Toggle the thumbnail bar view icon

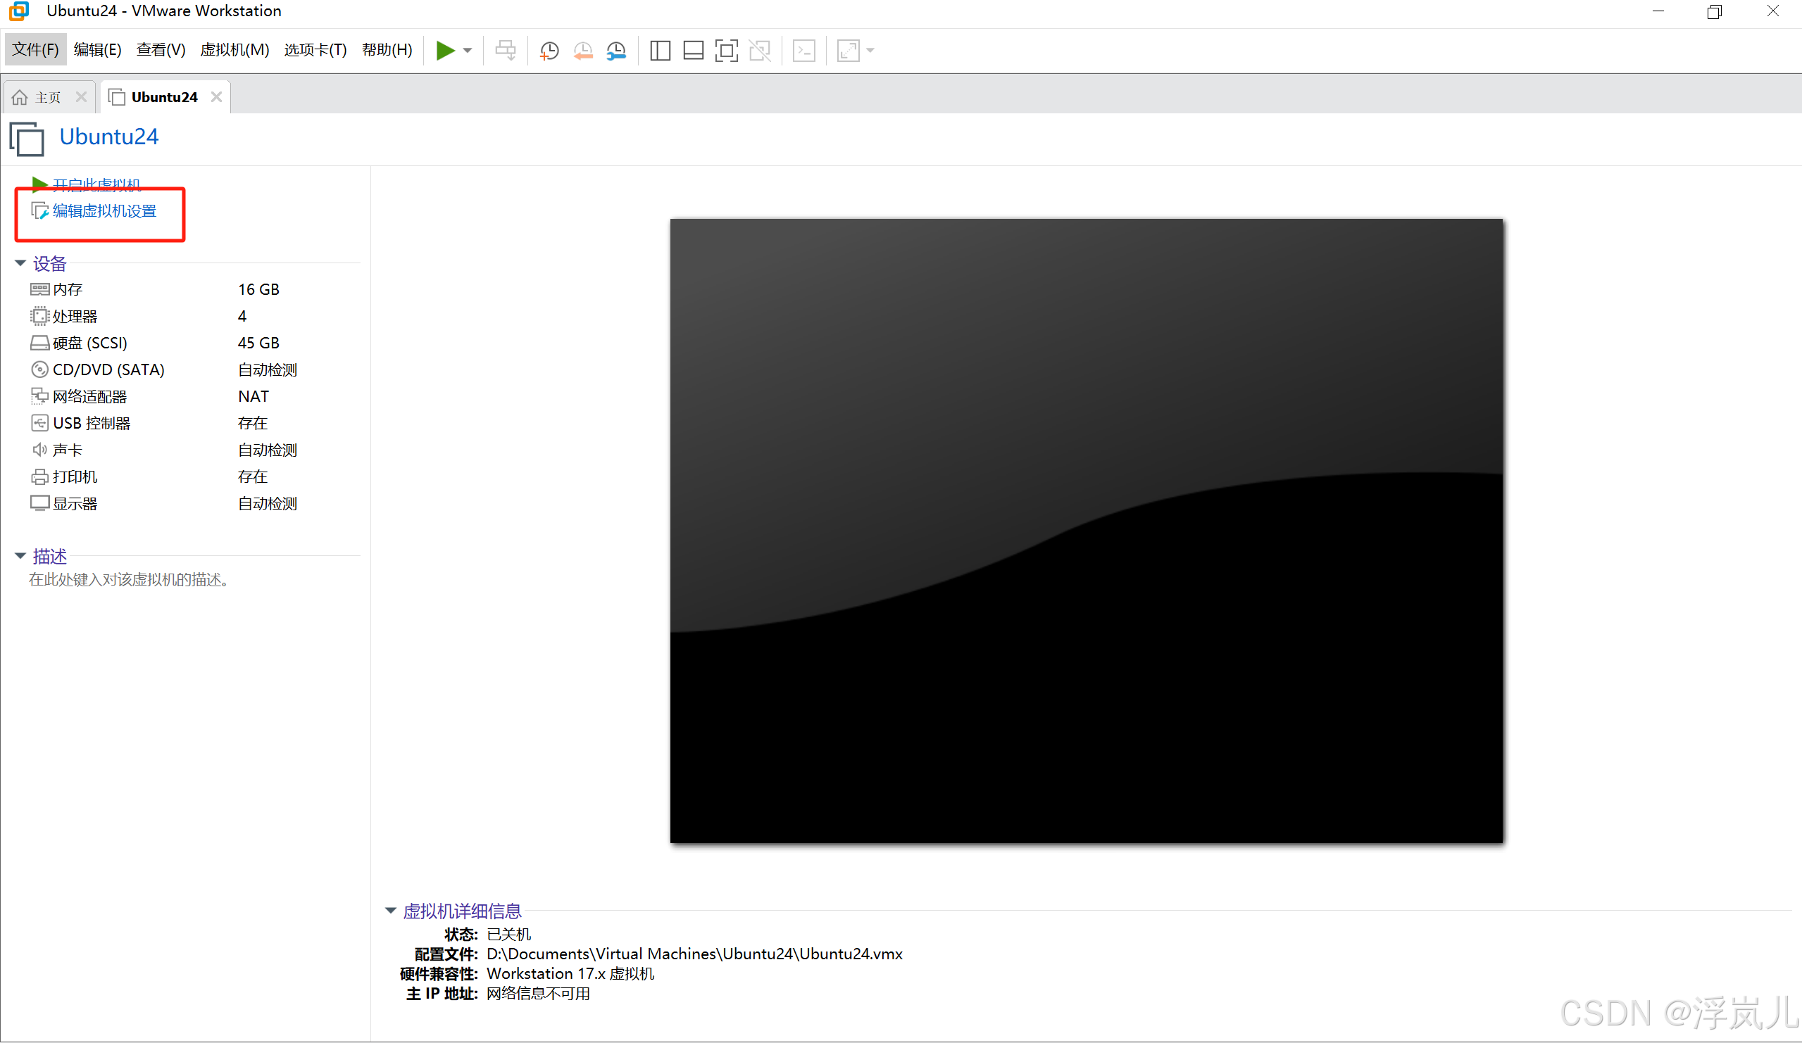coord(693,50)
